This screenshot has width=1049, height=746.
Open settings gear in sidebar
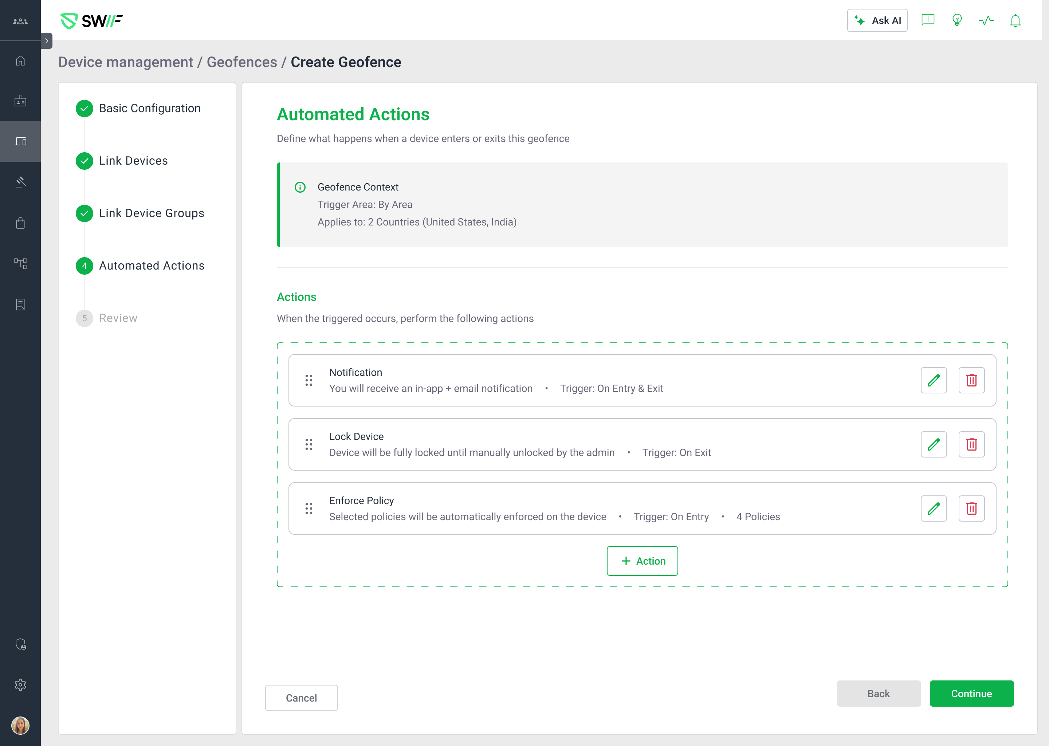click(x=20, y=684)
